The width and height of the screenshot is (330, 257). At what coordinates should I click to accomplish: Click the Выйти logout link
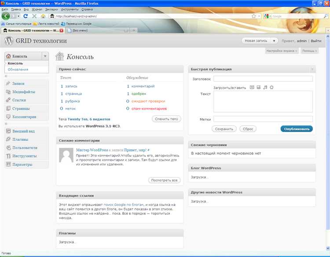(316, 41)
